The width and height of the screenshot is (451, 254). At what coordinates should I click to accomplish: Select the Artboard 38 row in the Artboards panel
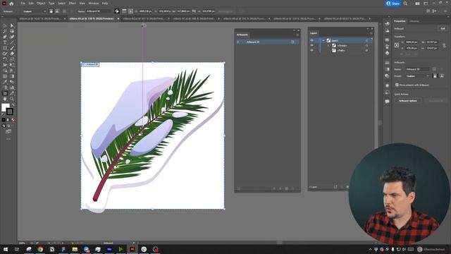click(267, 42)
